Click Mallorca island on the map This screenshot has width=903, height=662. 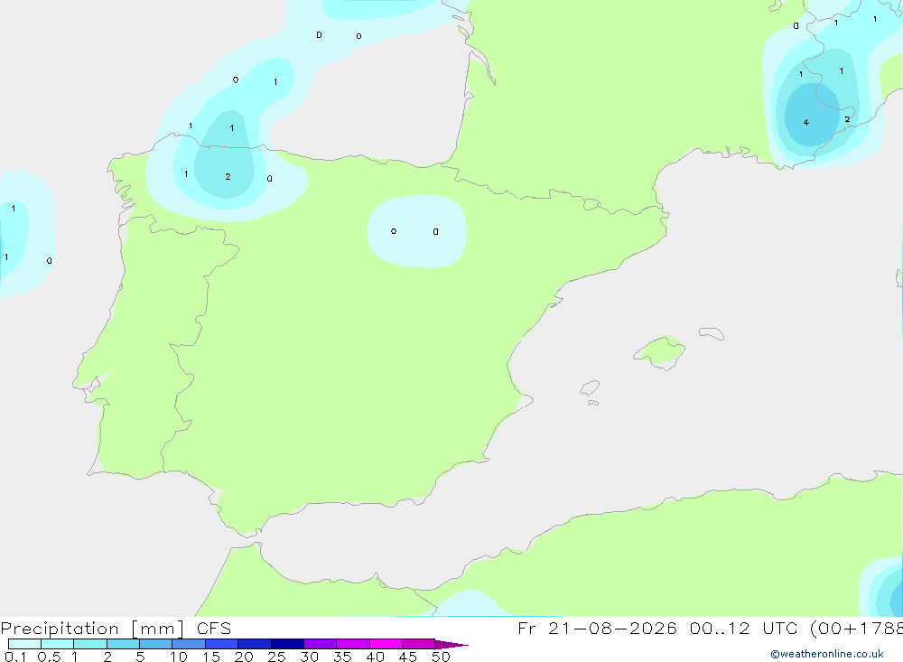(660, 351)
